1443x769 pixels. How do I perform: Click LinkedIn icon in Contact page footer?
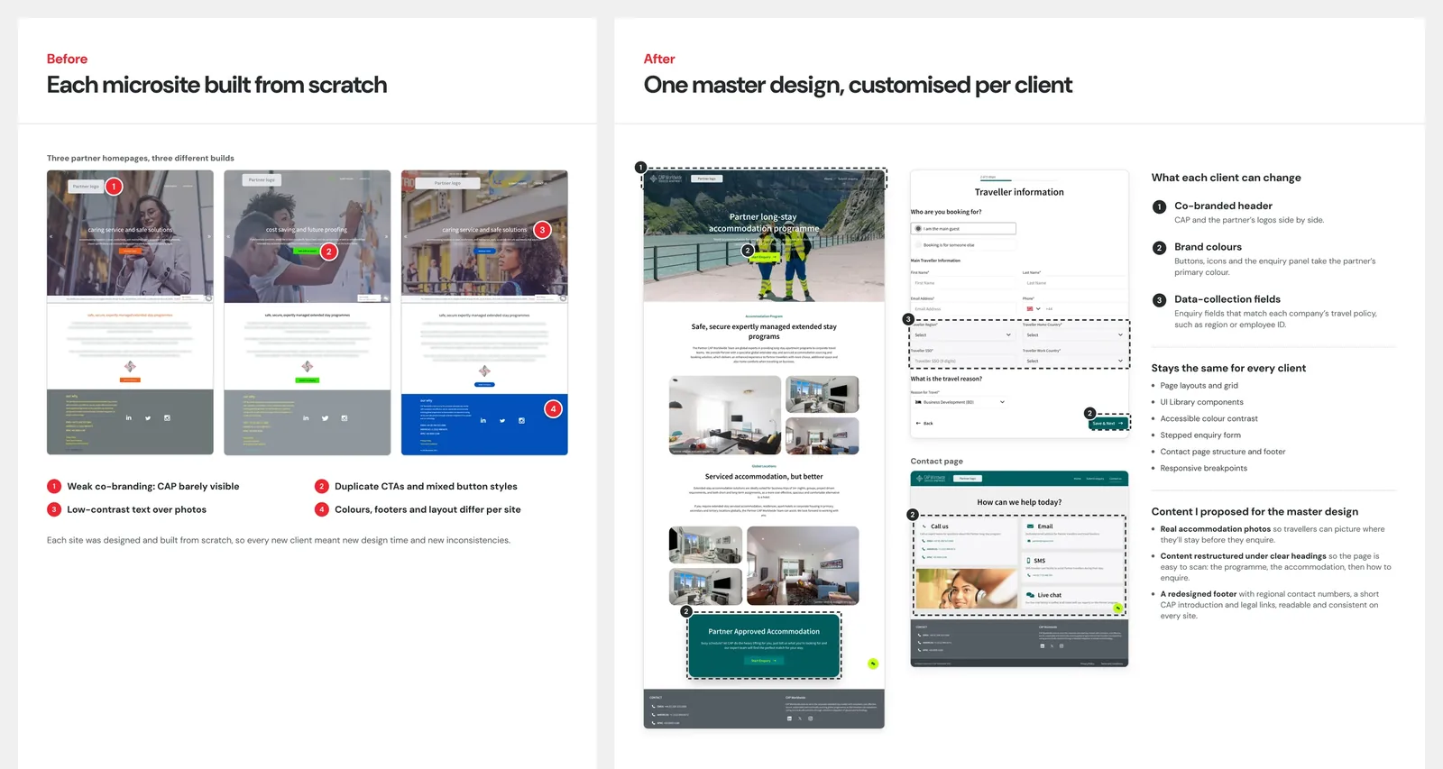[x=1043, y=646]
